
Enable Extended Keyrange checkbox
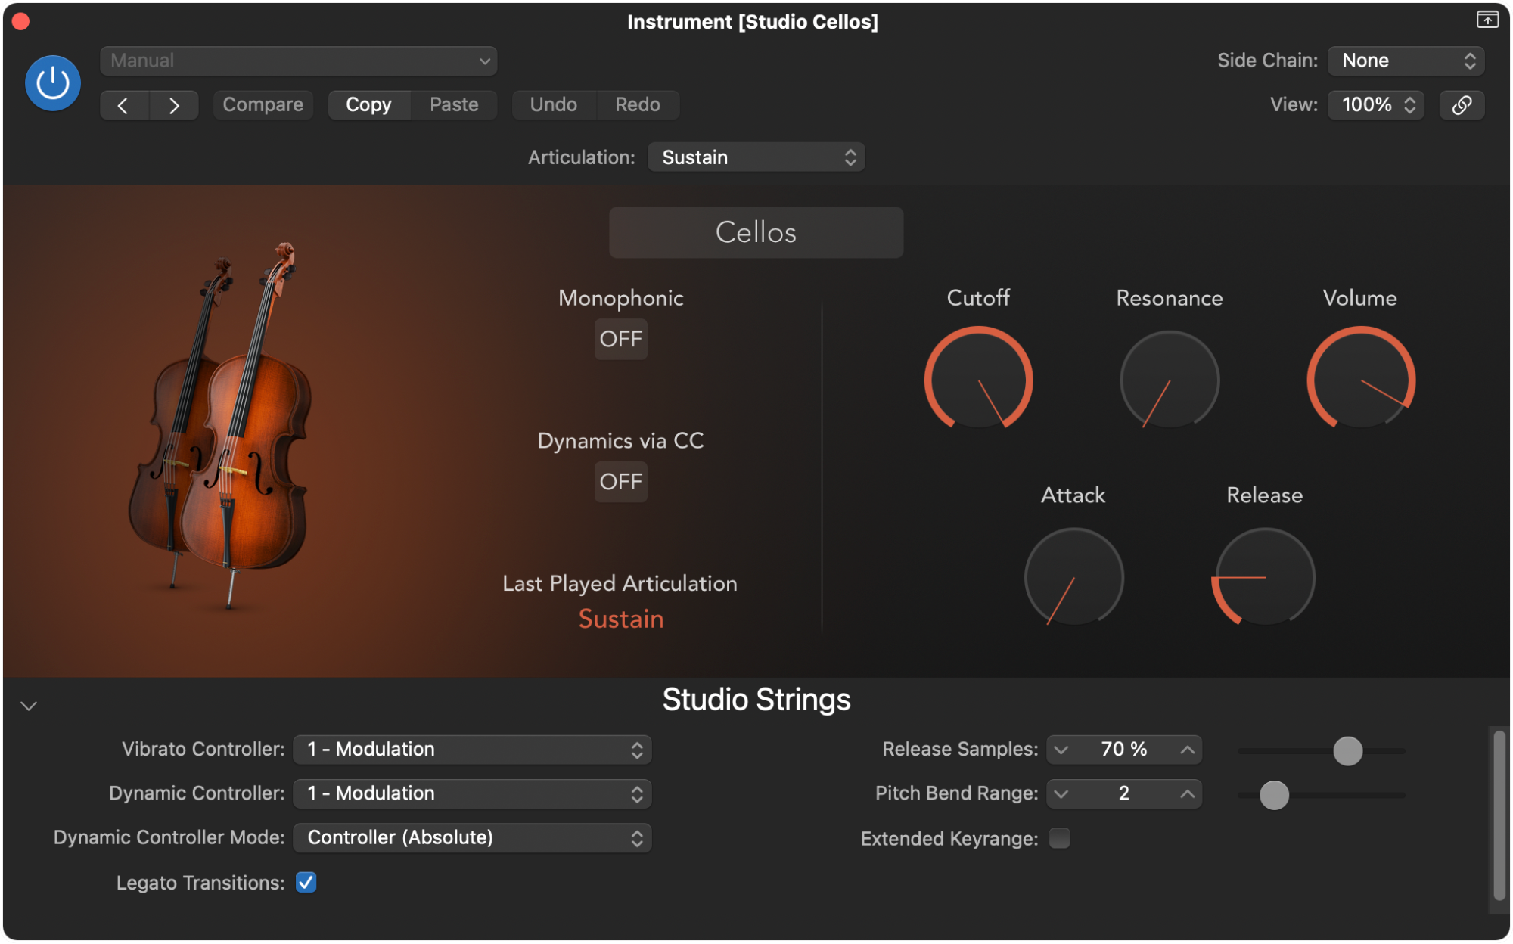pos(1059,838)
